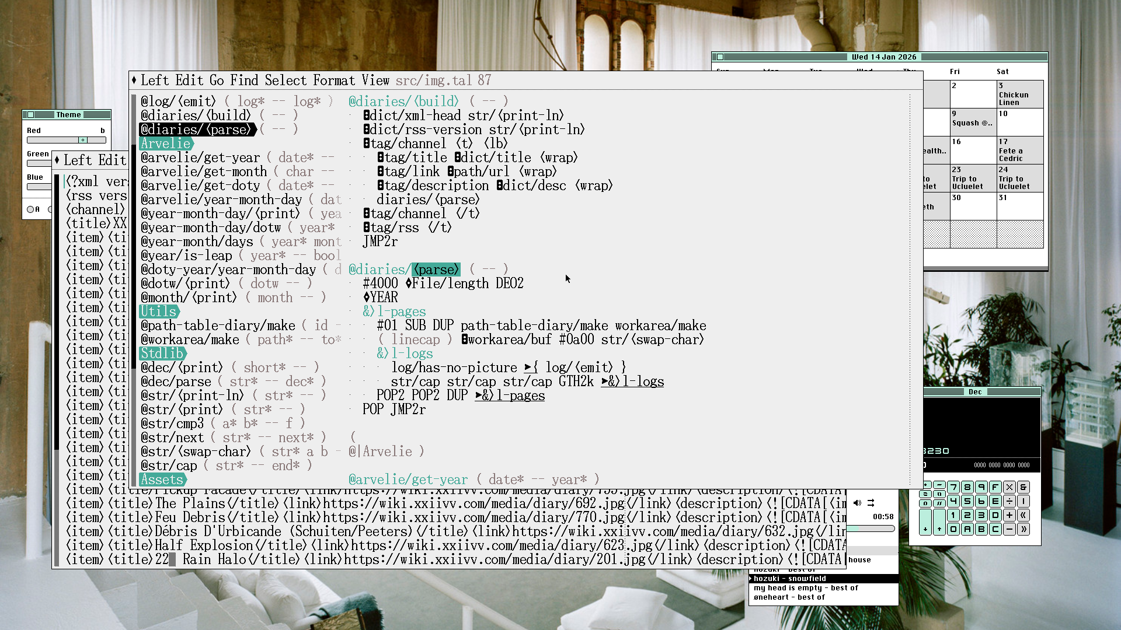Select radio button A in Theme window

tap(30, 209)
